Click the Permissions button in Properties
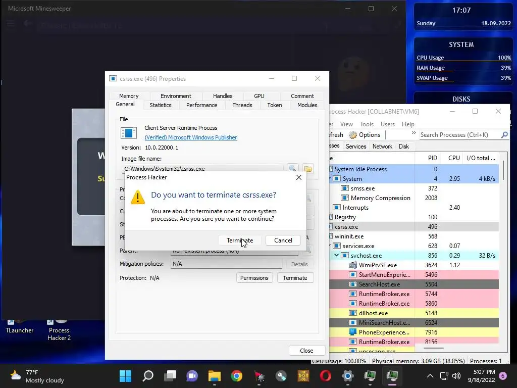517x388 pixels. click(254, 278)
